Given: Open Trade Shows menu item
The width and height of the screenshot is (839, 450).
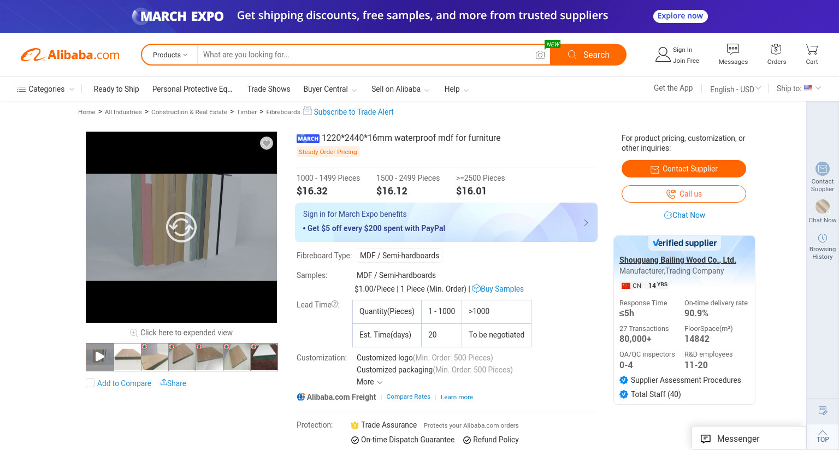Looking at the screenshot, I should tap(269, 89).
